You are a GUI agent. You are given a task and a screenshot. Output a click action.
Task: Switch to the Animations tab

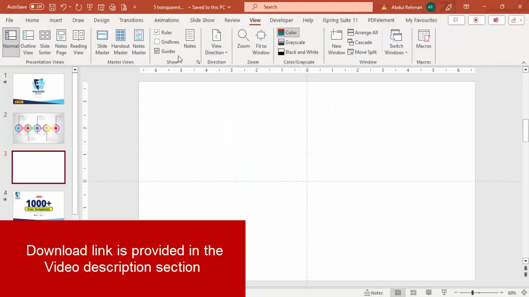click(x=167, y=20)
